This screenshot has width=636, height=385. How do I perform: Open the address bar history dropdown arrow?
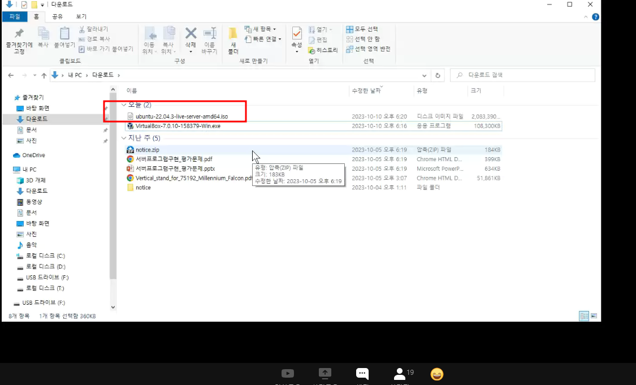(424, 75)
